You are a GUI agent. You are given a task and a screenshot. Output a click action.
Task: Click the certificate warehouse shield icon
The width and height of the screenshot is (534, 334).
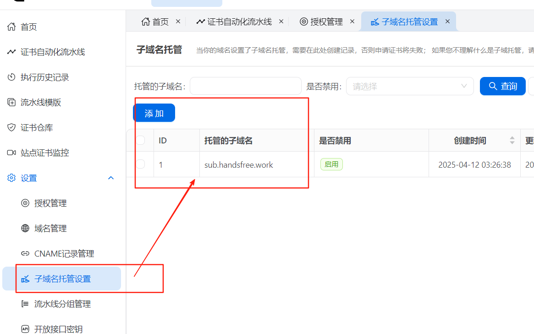pyautogui.click(x=11, y=128)
